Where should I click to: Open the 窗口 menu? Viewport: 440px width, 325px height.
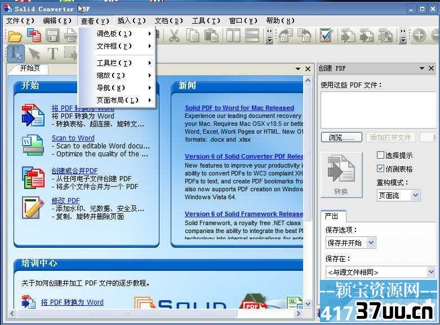(x=243, y=21)
